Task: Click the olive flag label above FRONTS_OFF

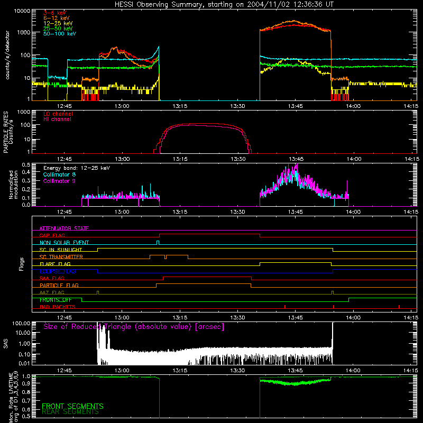Action: click(x=52, y=292)
